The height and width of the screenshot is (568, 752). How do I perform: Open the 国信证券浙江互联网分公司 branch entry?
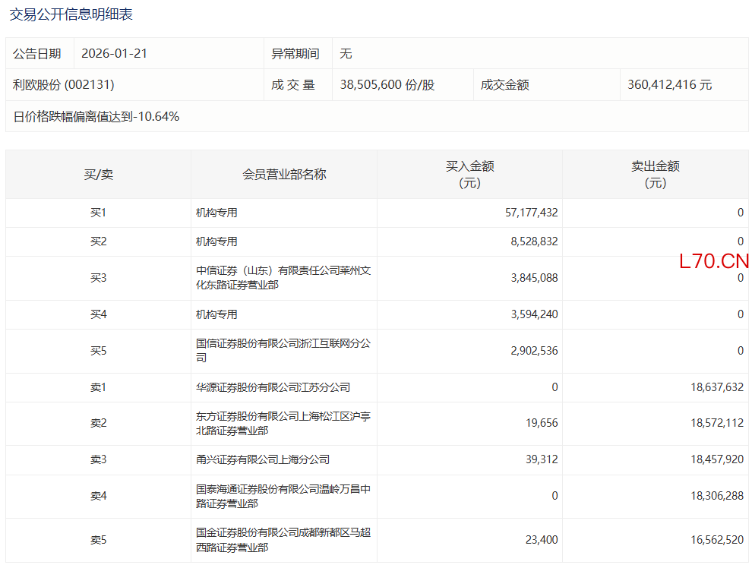[283, 351]
